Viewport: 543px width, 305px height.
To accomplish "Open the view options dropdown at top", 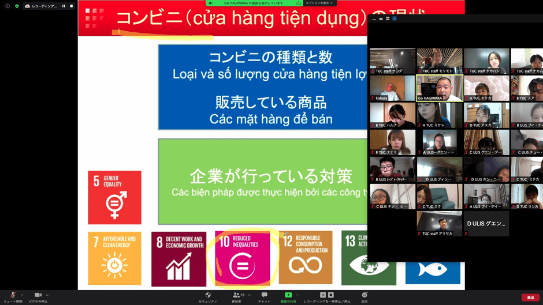I will coord(319,3).
